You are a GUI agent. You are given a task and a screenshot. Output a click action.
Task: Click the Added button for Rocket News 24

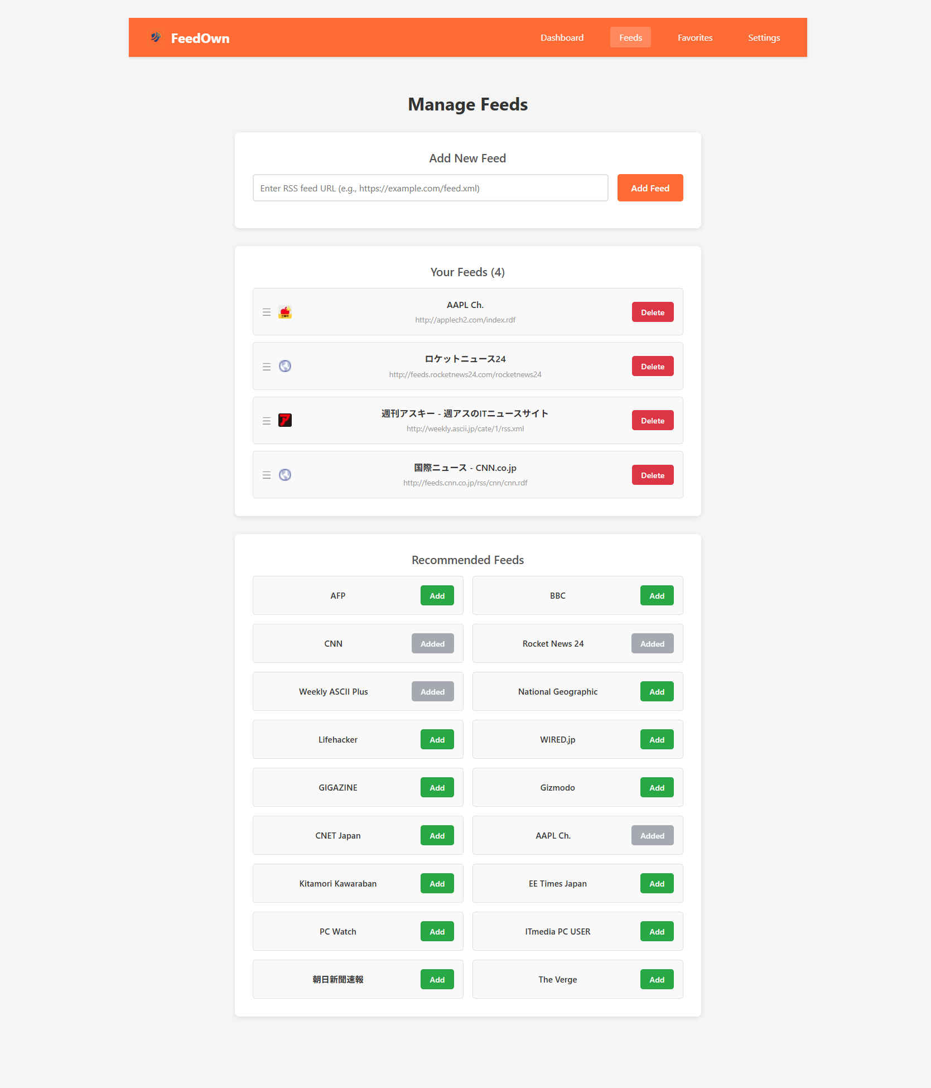point(652,644)
